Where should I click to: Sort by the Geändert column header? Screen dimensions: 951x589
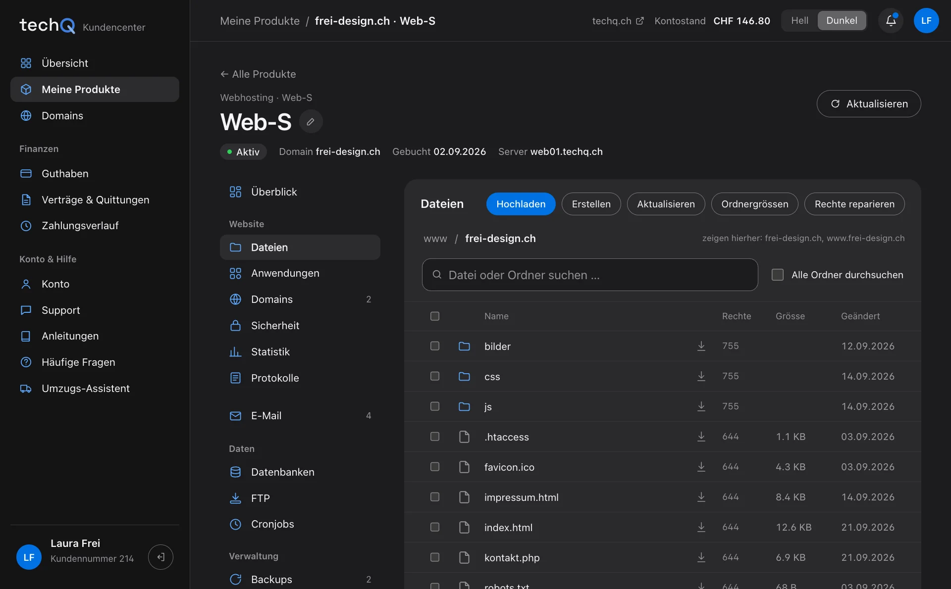point(860,316)
